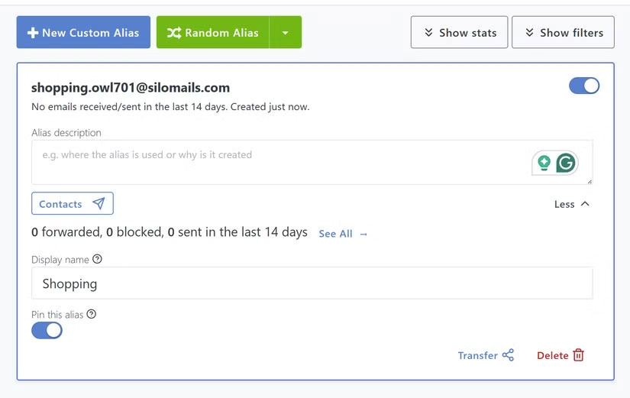
Task: Click the Grammarly lightbulb suggestion icon
Action: (544, 163)
